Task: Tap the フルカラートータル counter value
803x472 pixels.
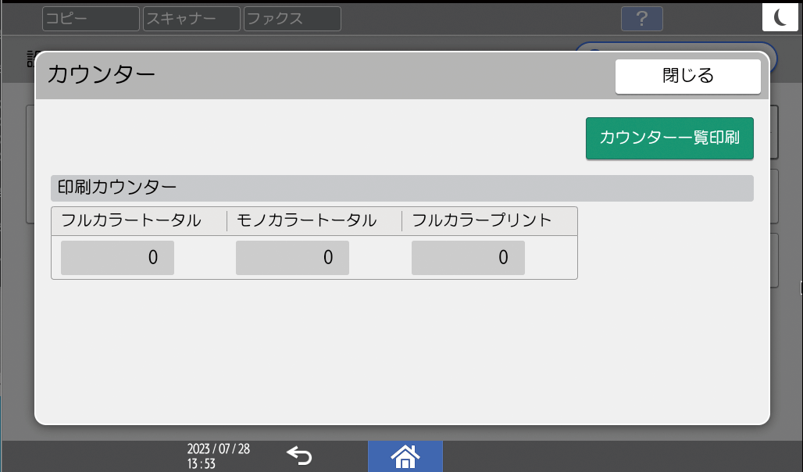Action: click(116, 257)
